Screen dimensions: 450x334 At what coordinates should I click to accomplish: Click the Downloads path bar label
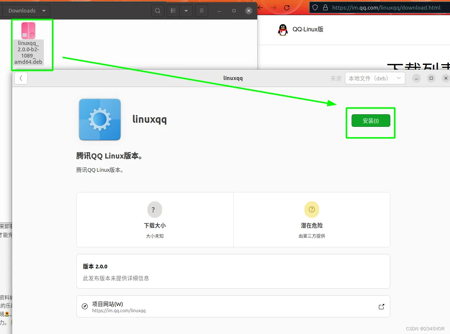tap(22, 11)
